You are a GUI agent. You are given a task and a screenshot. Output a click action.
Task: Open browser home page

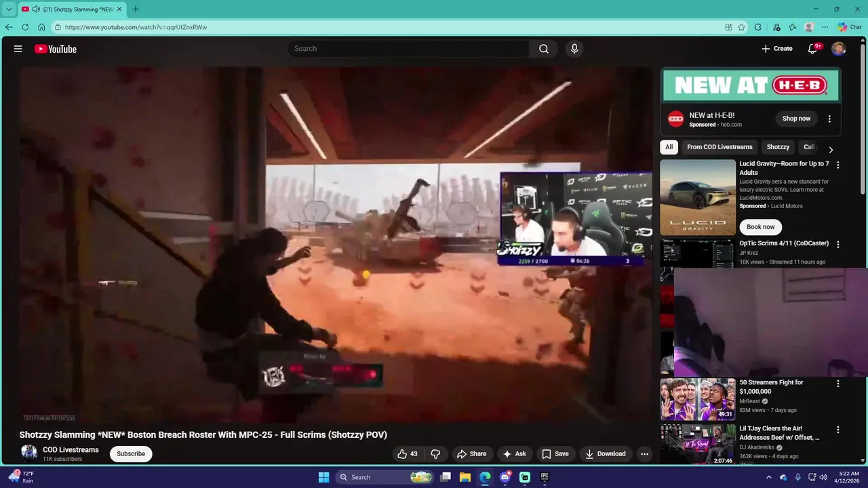(x=41, y=27)
